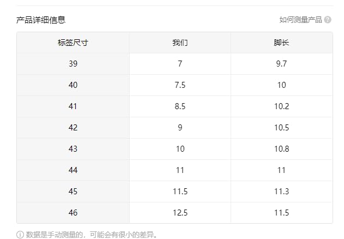Select the 我们 column header
344x239 pixels.
pos(180,43)
